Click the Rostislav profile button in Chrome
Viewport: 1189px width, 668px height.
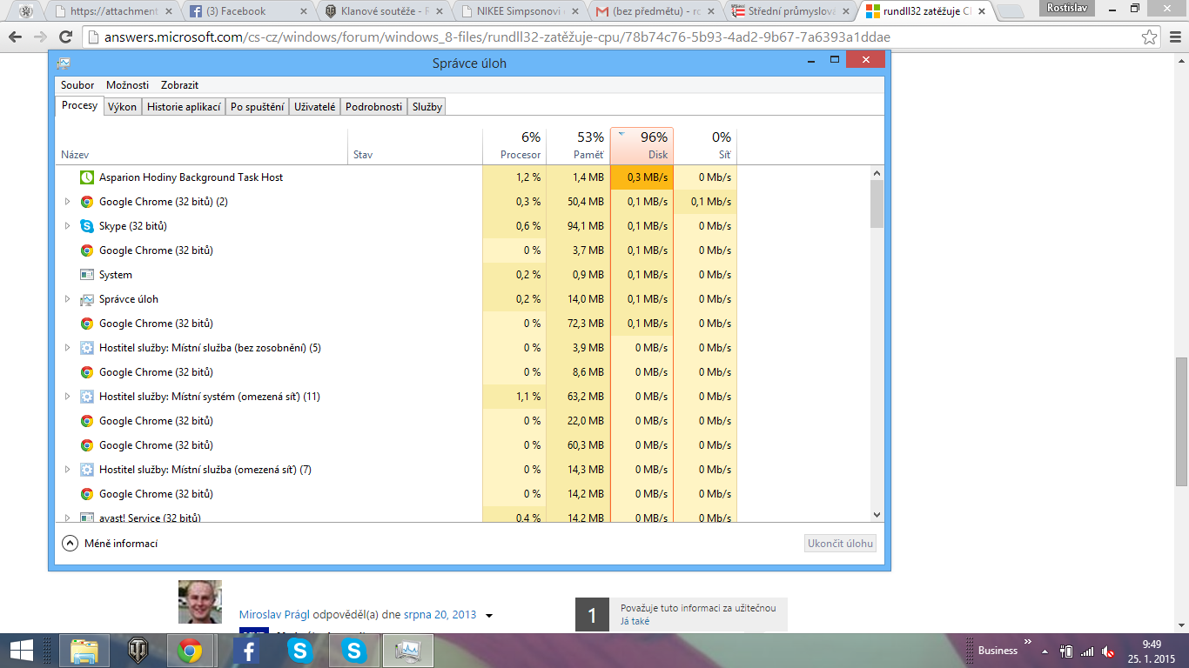click(x=1067, y=8)
